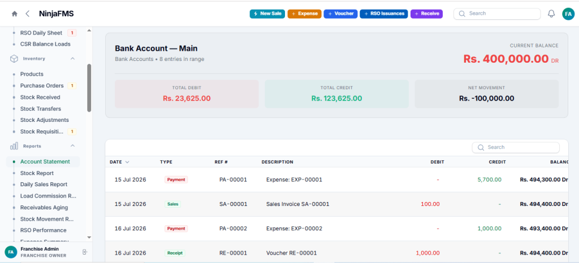Viewport: 579px width, 263px height.
Task: Click the Total Credit card
Action: tap(337, 94)
